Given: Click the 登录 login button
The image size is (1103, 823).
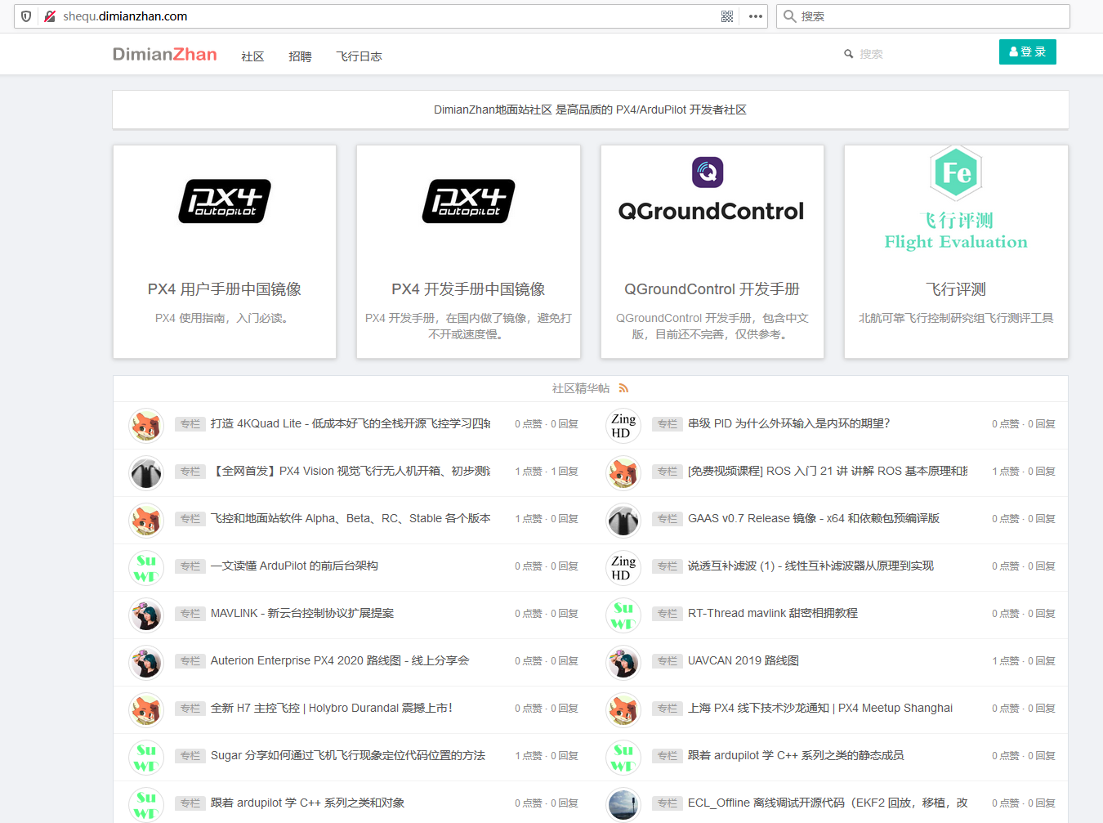Looking at the screenshot, I should (x=1027, y=51).
